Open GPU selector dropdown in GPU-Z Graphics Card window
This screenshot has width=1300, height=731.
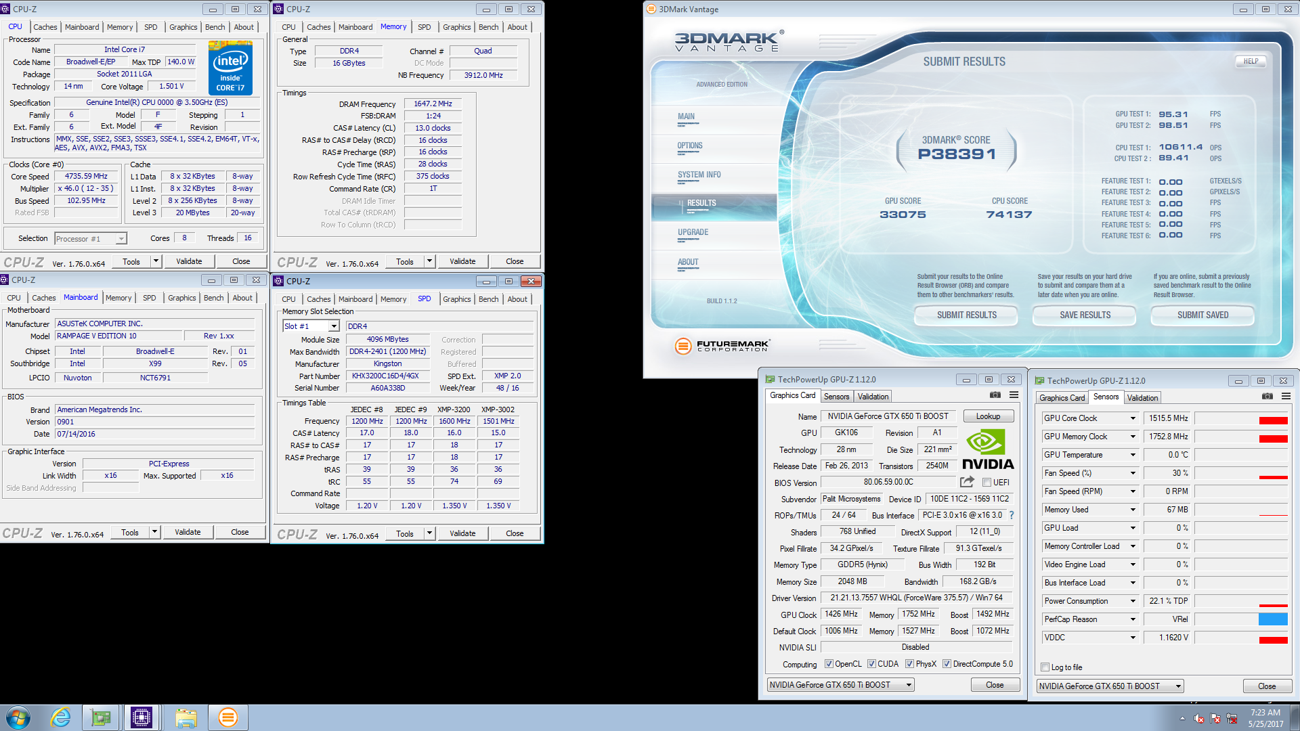click(x=840, y=685)
